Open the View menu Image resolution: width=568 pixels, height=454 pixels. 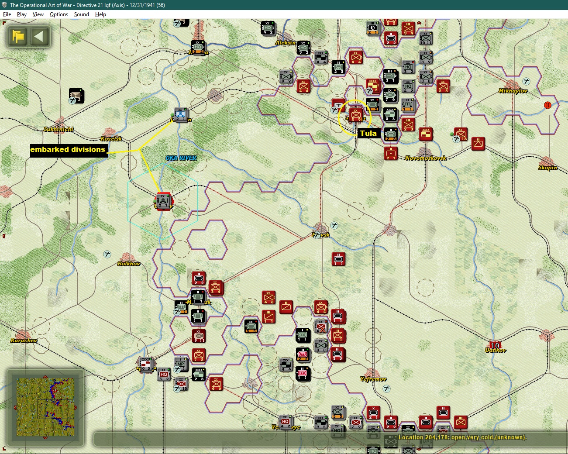click(x=38, y=14)
